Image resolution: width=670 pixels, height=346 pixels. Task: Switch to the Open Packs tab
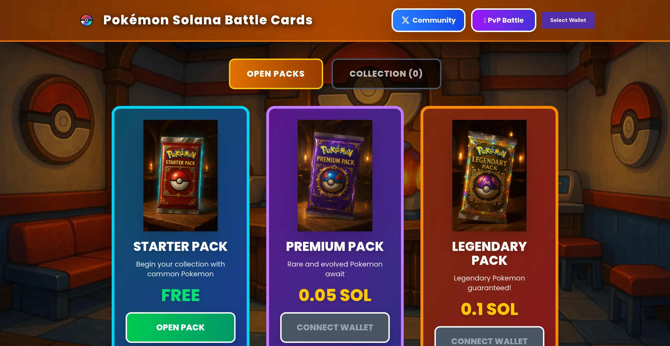(276, 74)
